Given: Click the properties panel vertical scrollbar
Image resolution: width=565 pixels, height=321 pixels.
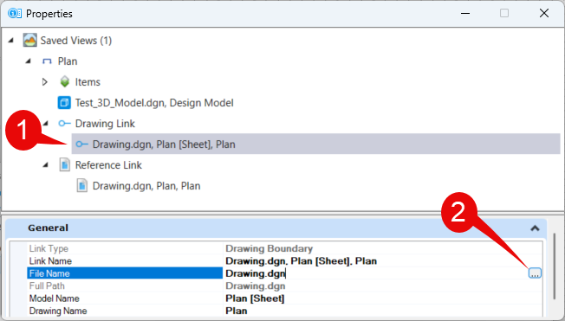Looking at the screenshot, I should click(555, 266).
